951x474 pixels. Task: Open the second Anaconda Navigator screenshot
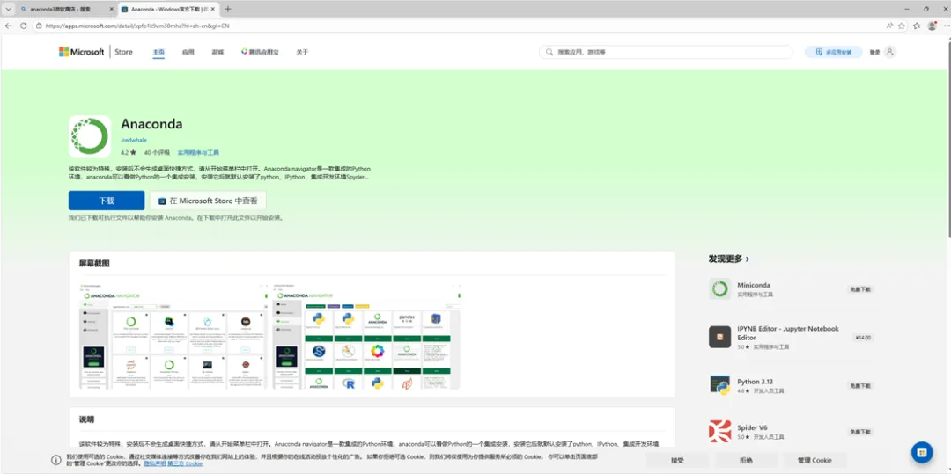(366, 335)
